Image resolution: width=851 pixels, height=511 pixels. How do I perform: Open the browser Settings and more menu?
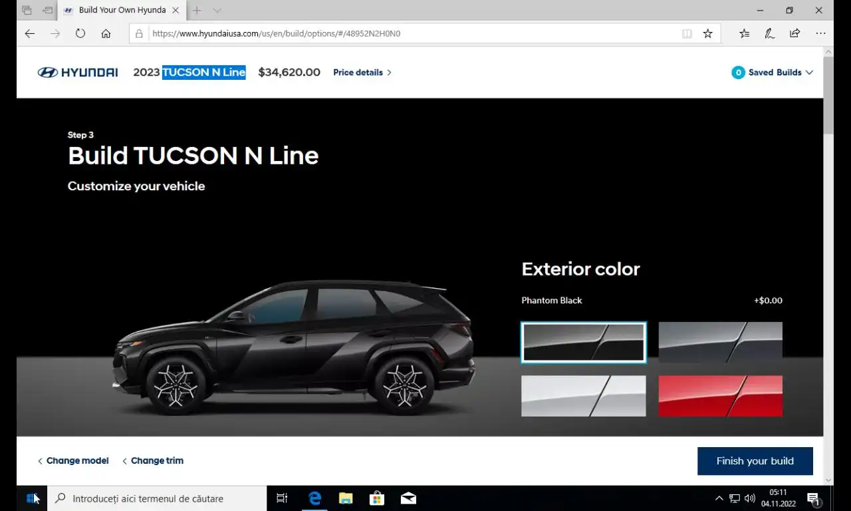tap(820, 33)
